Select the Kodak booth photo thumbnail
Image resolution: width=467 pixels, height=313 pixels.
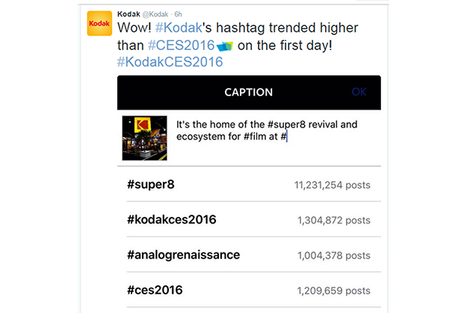[x=144, y=138]
